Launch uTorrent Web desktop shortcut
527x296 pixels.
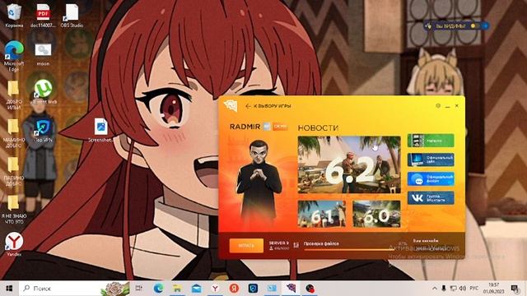43,92
